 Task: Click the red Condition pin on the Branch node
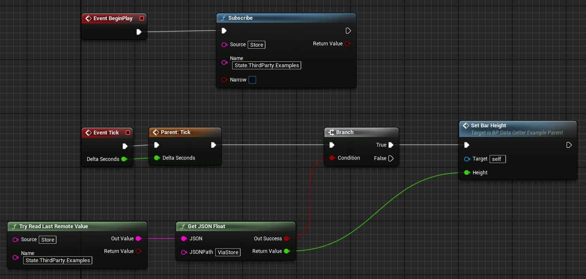pos(333,158)
